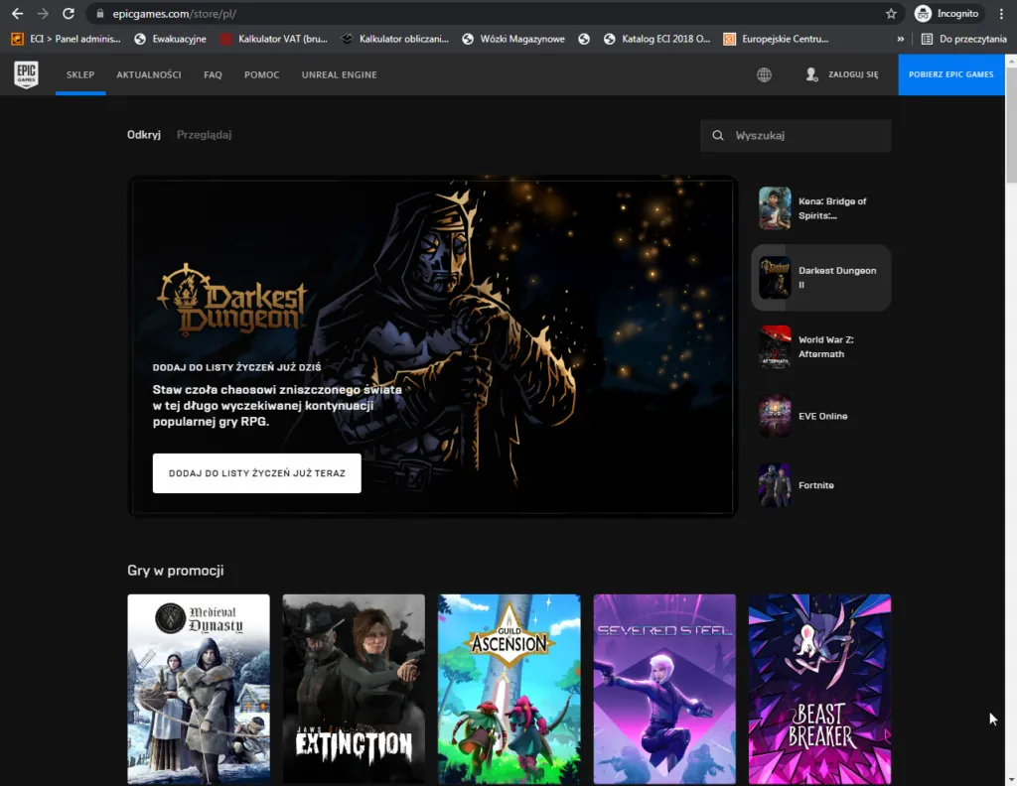Screen dimensions: 1017x786
Task: Select Darkest Dungeon II in carousel list
Action: coord(821,277)
